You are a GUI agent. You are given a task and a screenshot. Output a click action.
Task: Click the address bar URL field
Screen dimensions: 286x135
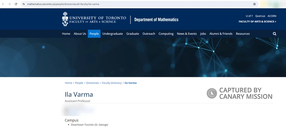[x=140, y=4]
